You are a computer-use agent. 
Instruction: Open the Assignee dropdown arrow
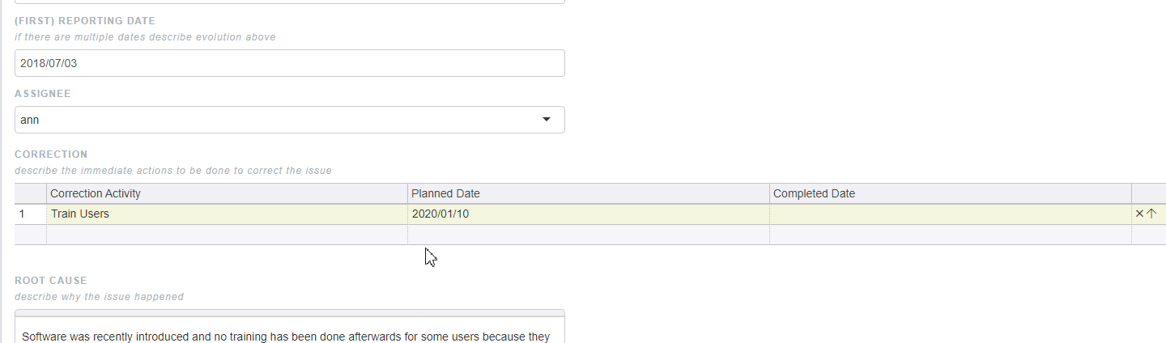[x=546, y=120]
